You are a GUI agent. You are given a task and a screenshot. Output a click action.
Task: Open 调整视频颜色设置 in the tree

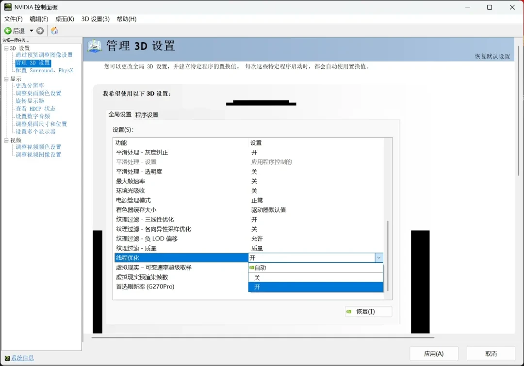click(x=38, y=147)
